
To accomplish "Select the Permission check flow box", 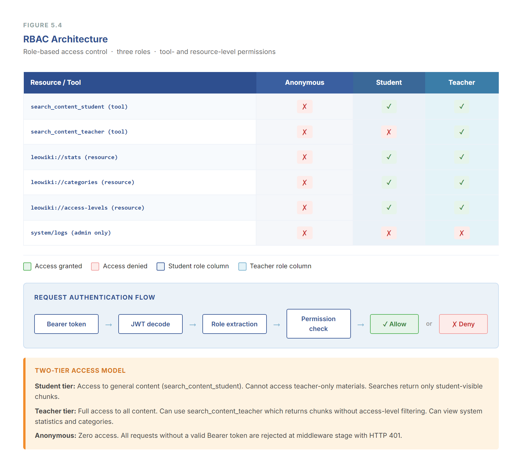I will [319, 324].
